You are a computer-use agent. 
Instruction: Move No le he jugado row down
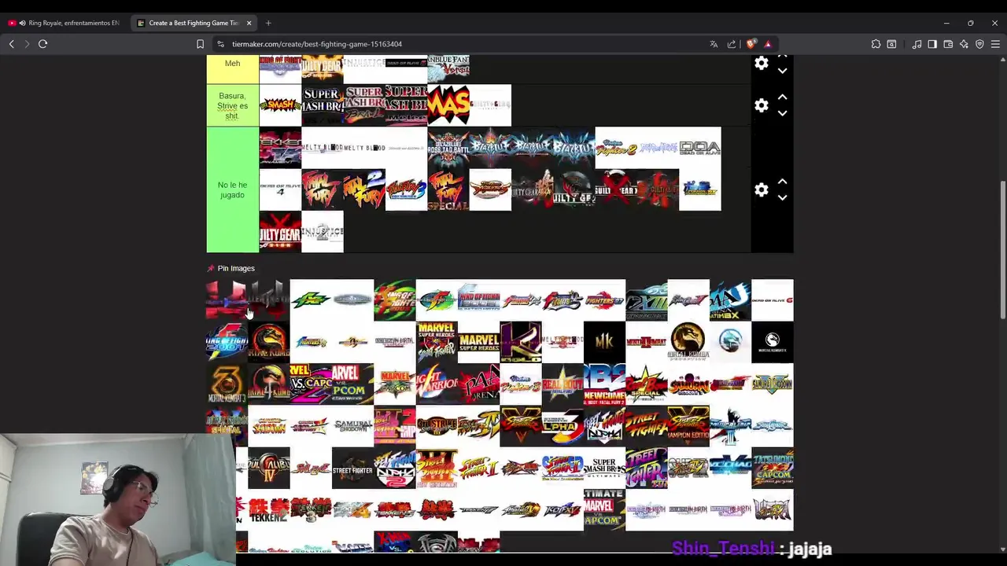(x=782, y=198)
